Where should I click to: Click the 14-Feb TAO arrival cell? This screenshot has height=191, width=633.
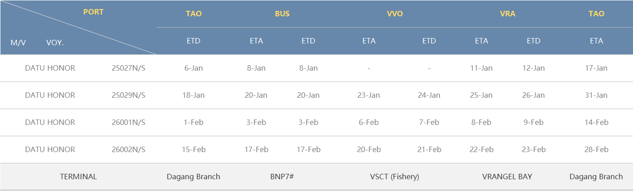[596, 122]
